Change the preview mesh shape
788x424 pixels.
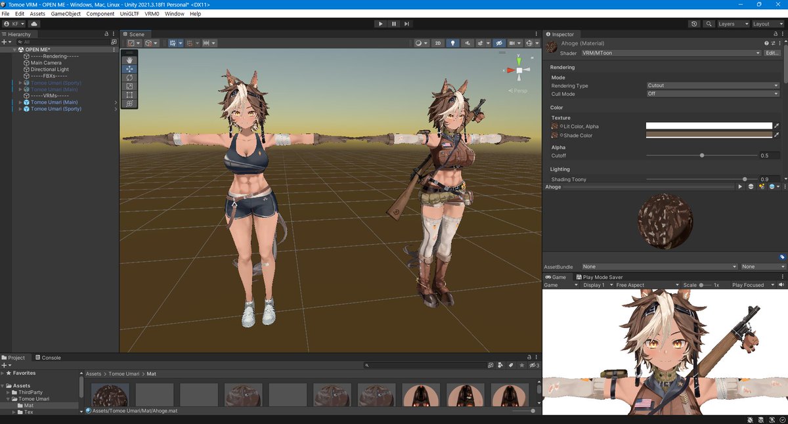coord(751,187)
